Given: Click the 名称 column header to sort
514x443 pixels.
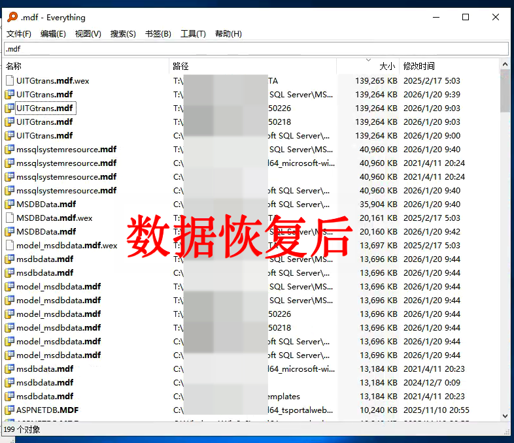Looking at the screenshot, I should (x=14, y=66).
